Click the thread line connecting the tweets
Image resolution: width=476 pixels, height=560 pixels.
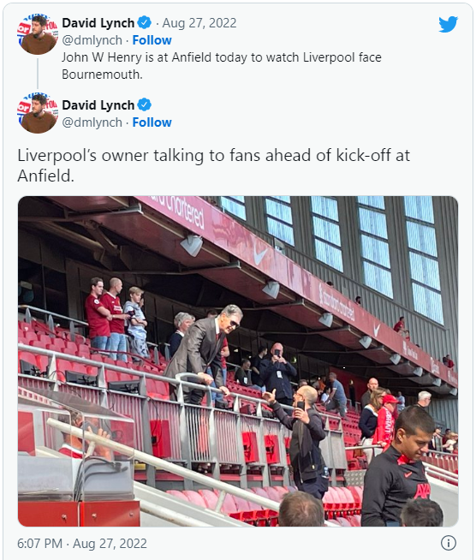point(38,74)
